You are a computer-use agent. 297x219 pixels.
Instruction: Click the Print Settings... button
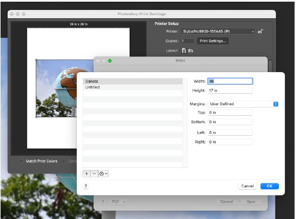click(x=213, y=41)
